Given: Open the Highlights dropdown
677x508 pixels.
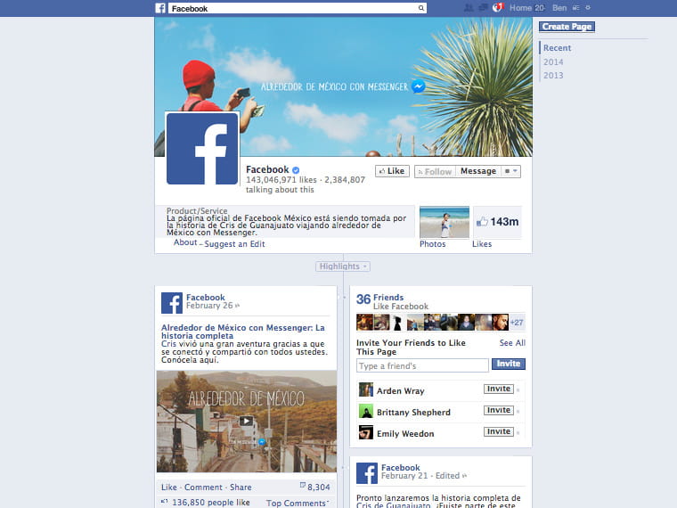Looking at the screenshot, I should pyautogui.click(x=343, y=266).
